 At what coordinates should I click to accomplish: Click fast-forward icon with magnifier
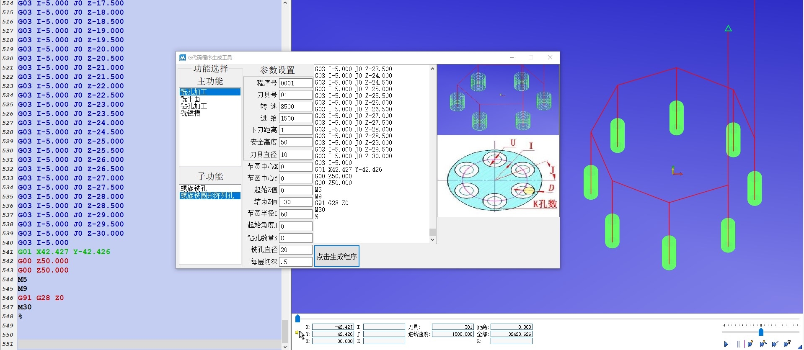pos(763,344)
